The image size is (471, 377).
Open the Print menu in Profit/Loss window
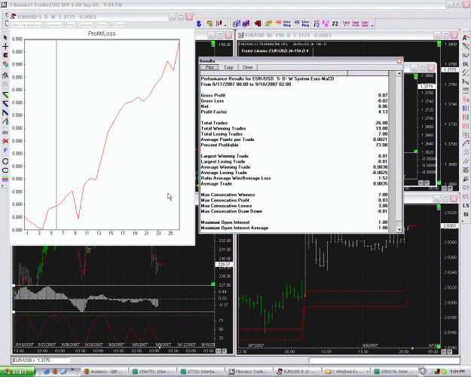pos(69,25)
